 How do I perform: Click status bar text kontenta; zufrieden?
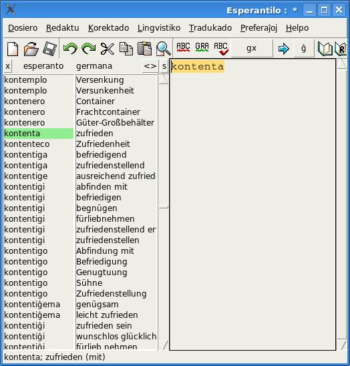point(55,357)
